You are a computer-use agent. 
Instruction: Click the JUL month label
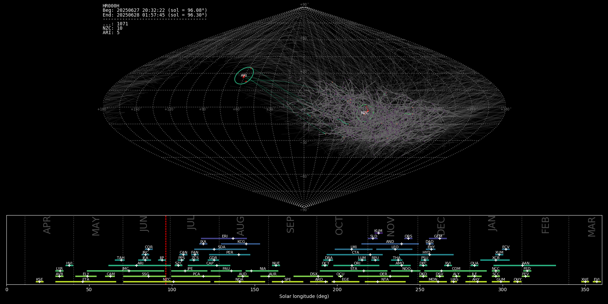pyautogui.click(x=191, y=223)
